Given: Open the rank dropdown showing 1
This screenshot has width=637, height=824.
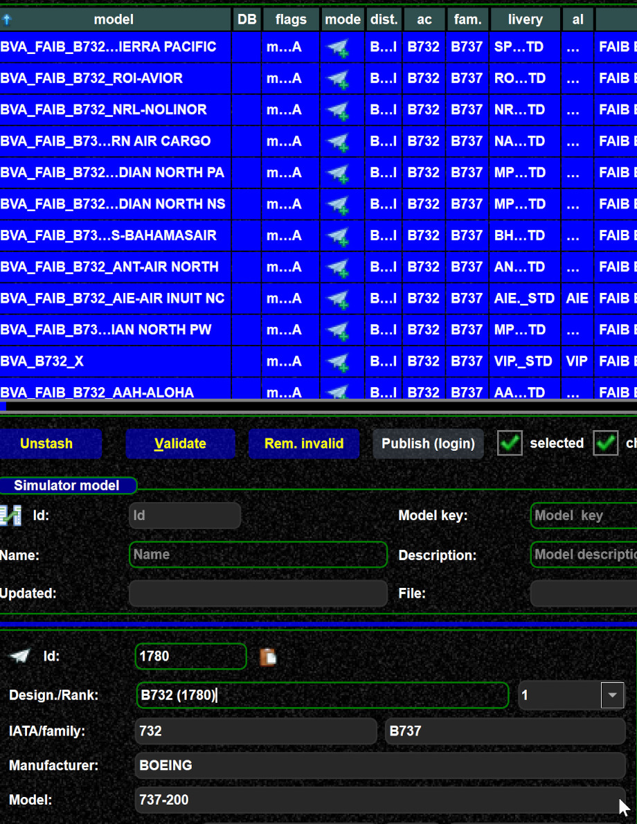Looking at the screenshot, I should coord(612,695).
